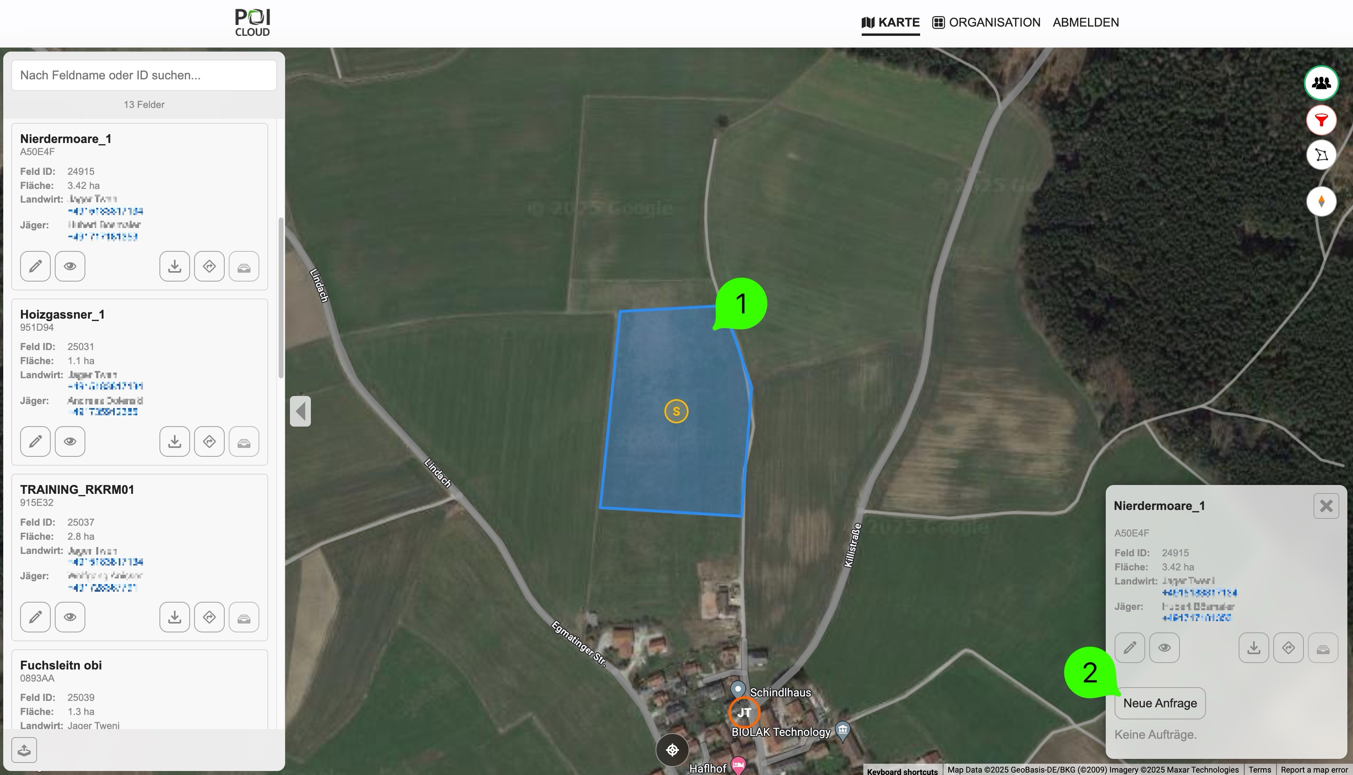Click the drone icon for TRAINING_RKRM01

244,617
